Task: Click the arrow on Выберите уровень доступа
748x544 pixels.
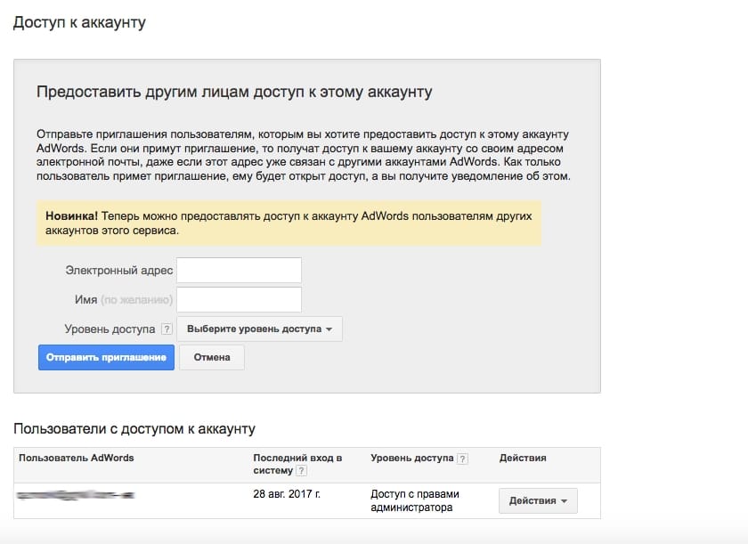Action: [x=329, y=329]
